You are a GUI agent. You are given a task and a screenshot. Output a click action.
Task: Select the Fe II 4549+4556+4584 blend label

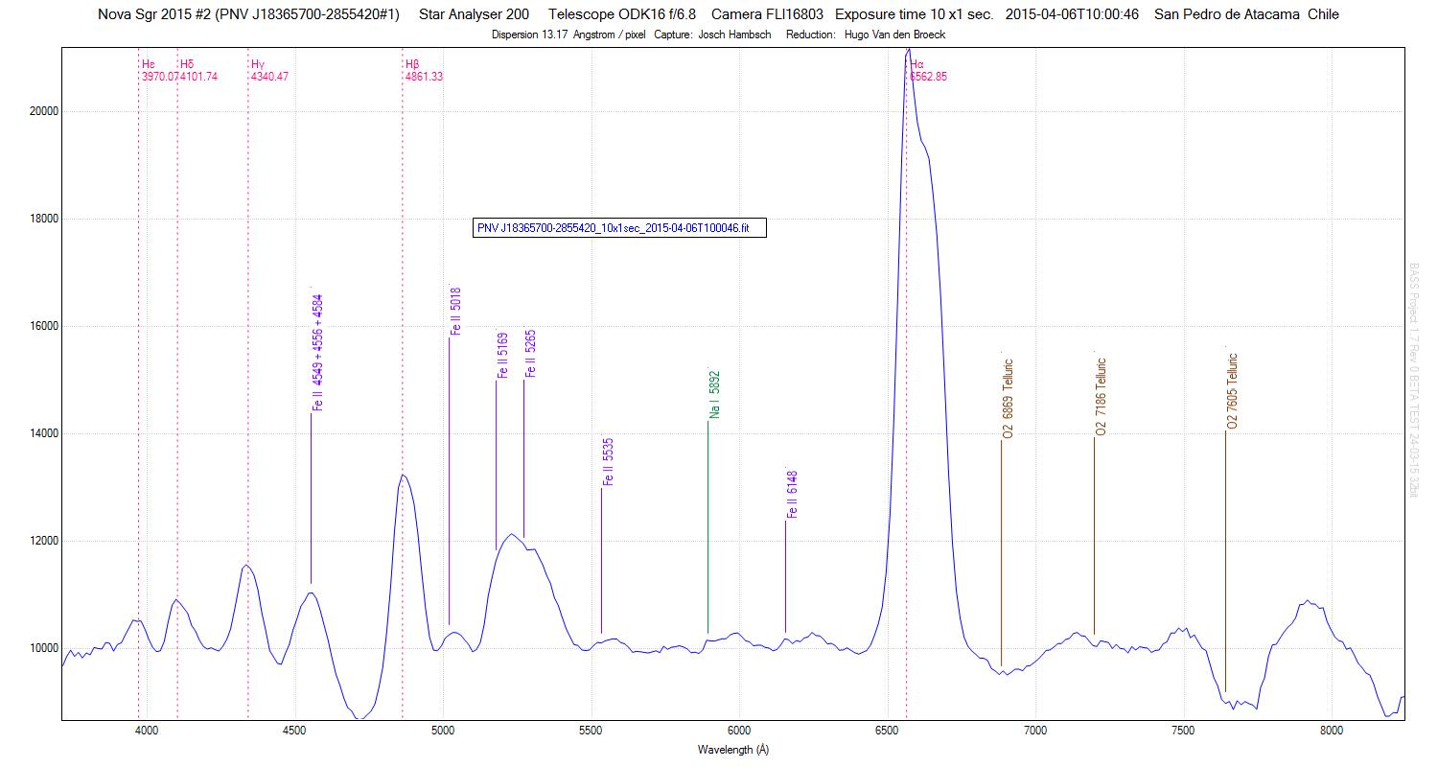click(x=317, y=353)
